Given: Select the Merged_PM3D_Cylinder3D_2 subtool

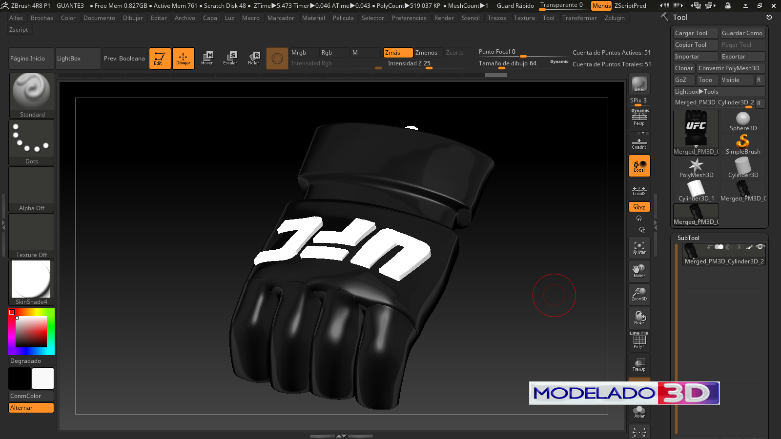Looking at the screenshot, I should pos(724,255).
